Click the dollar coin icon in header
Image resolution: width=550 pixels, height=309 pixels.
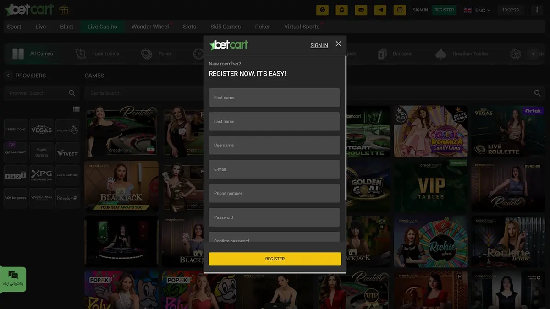(x=323, y=10)
